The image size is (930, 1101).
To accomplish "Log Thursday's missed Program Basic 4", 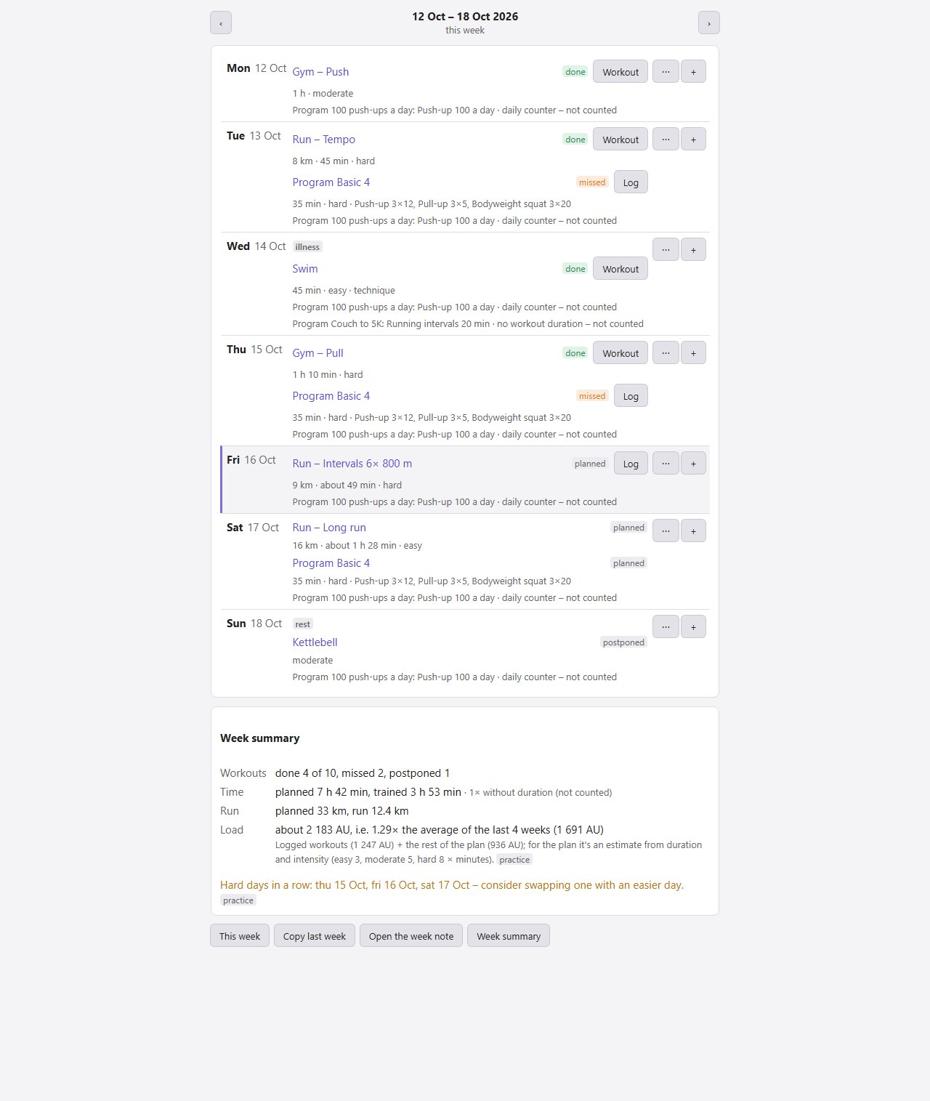I will (x=631, y=395).
